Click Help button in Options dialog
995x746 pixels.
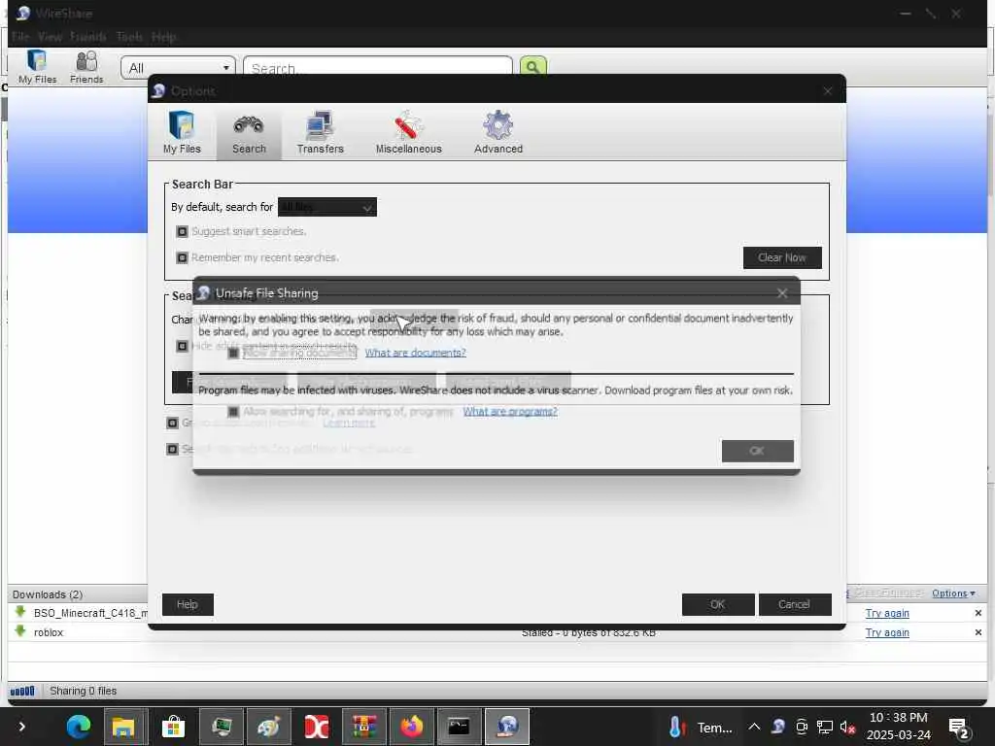pos(188,604)
